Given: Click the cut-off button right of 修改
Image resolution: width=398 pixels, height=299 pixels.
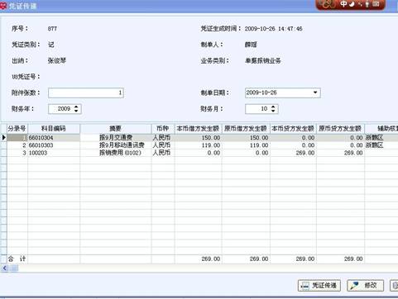Looking at the screenshot, I should (394, 286).
